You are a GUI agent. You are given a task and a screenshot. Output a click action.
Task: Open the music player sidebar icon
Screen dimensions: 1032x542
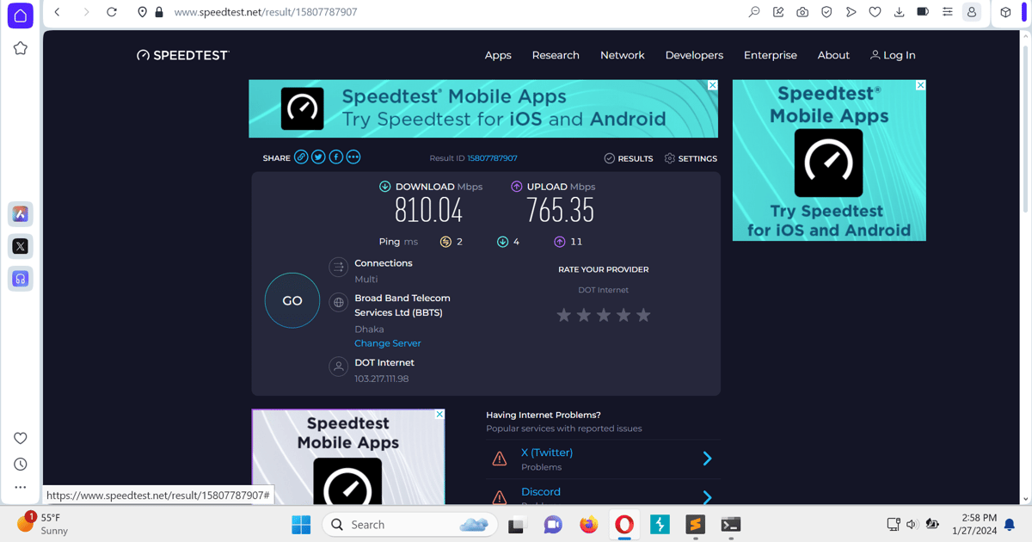[21, 279]
